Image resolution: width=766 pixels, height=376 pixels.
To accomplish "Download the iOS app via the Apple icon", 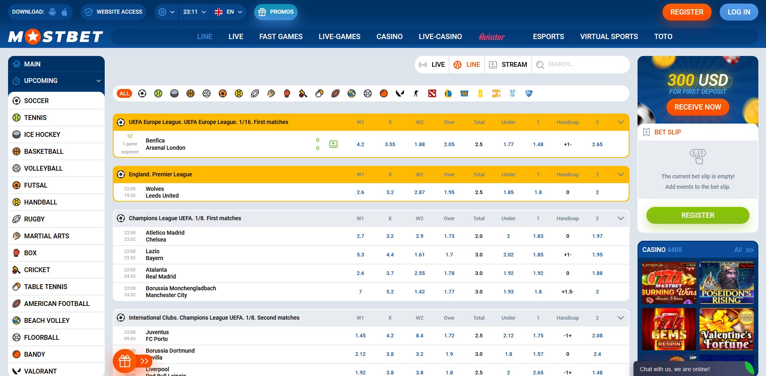I will pyautogui.click(x=64, y=12).
